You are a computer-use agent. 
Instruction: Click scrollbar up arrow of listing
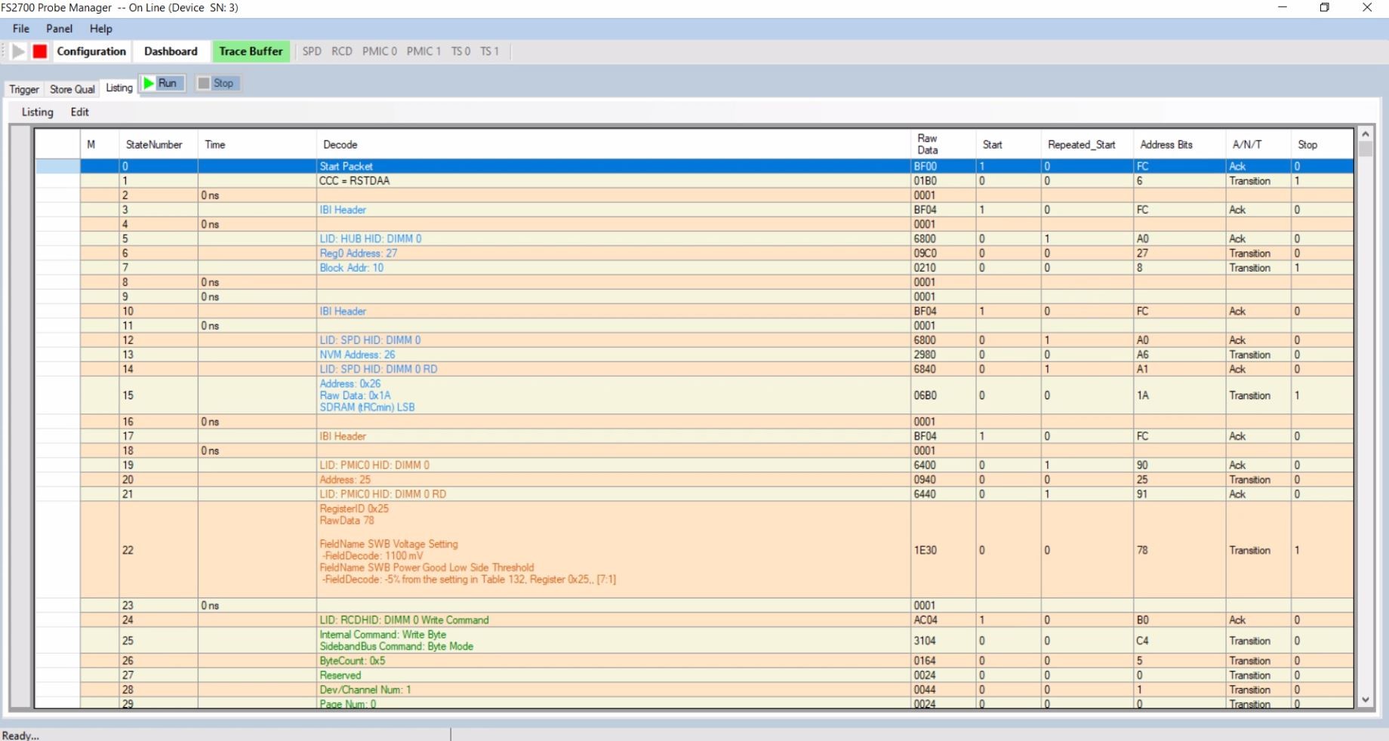click(x=1365, y=134)
